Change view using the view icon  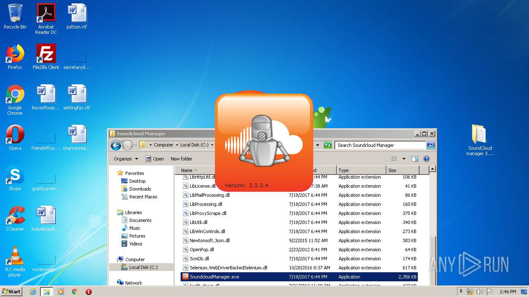point(394,159)
